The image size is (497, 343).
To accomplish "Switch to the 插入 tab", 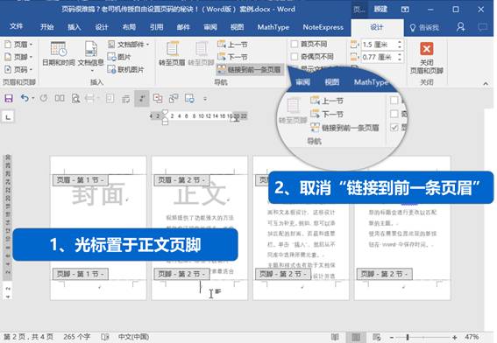I will click(x=75, y=27).
